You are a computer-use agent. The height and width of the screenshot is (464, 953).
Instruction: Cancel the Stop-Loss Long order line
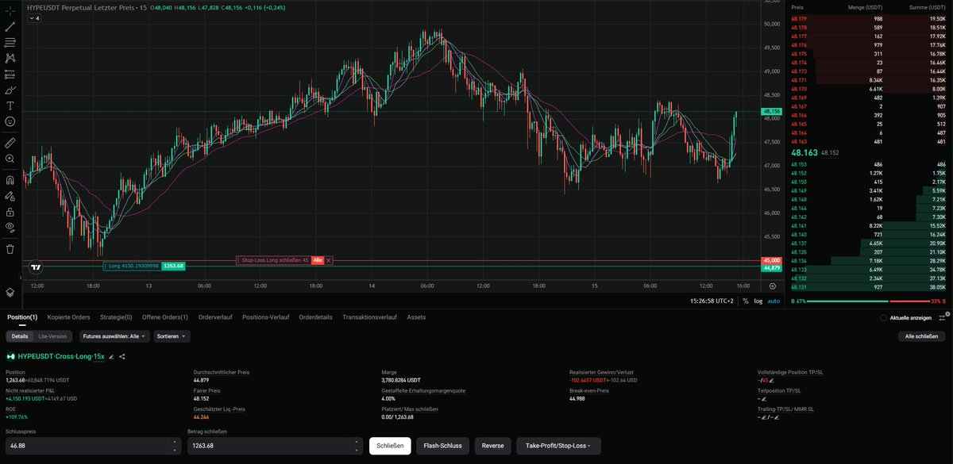[x=328, y=260]
